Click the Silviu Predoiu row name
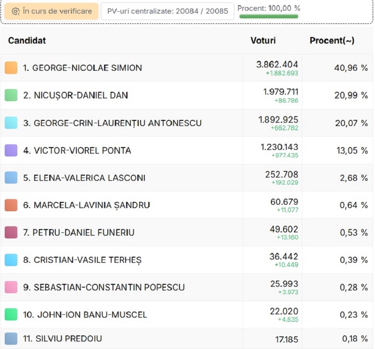Viewport: 375px width, 349px height. pyautogui.click(x=62, y=339)
